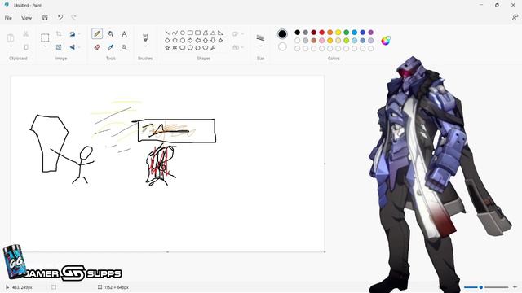Open the Resize and skew tool
The image size is (522, 293).
59,47
